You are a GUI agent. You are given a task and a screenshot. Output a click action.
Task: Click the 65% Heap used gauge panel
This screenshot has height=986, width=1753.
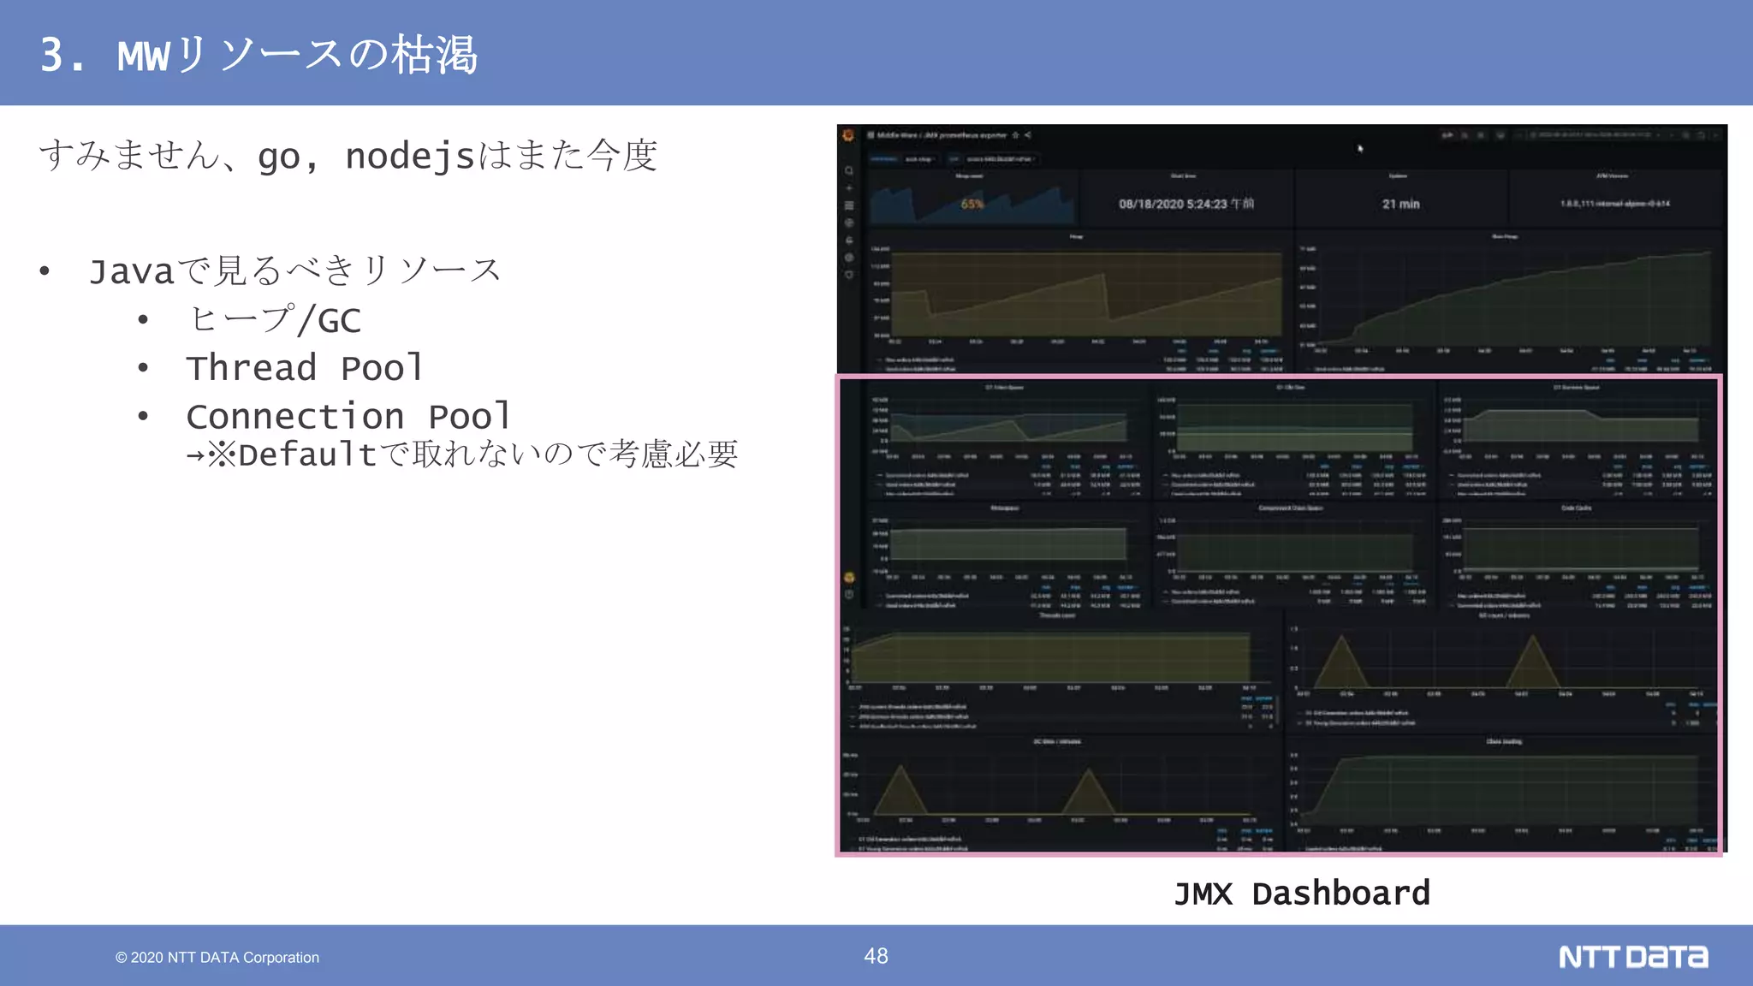click(972, 199)
